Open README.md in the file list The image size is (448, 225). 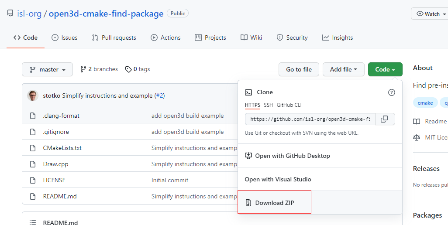[x=60, y=196]
